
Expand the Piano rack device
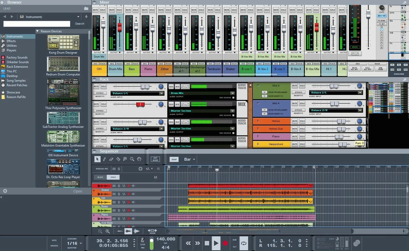[258, 137]
